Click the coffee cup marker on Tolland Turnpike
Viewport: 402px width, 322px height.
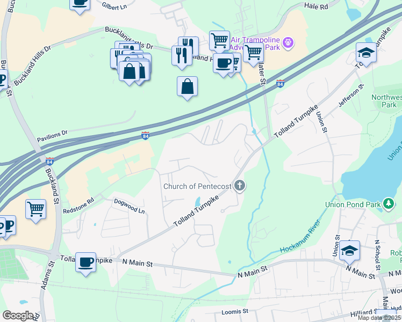[x=85, y=264]
